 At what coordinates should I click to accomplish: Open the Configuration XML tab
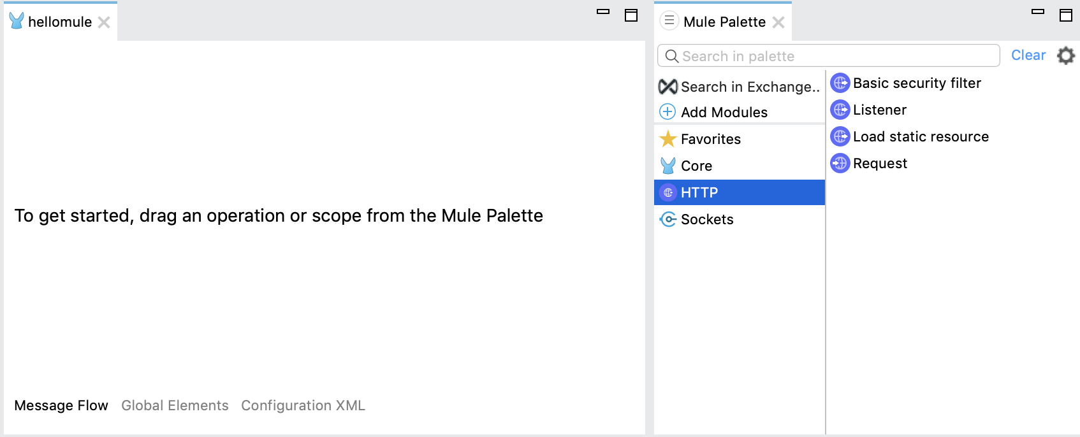click(x=303, y=405)
